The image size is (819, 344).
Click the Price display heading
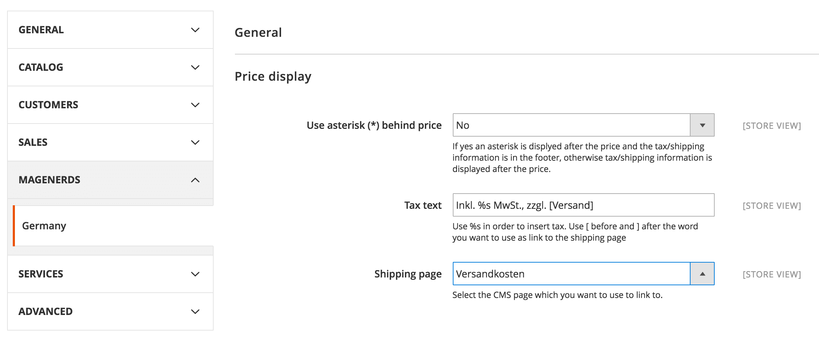click(x=273, y=76)
